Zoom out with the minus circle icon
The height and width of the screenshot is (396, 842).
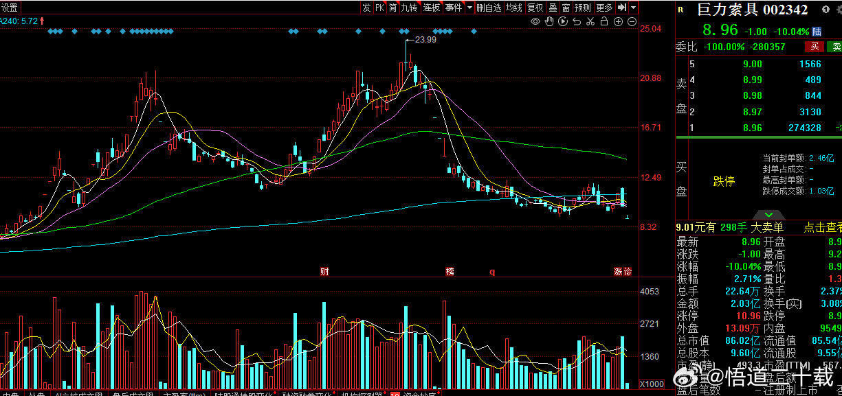[x=632, y=22]
